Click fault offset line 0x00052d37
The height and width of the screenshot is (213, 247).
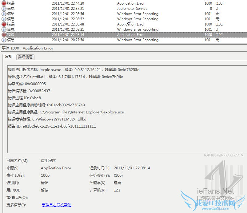(x=29, y=91)
